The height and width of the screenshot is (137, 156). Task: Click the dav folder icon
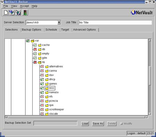(x=47, y=75)
